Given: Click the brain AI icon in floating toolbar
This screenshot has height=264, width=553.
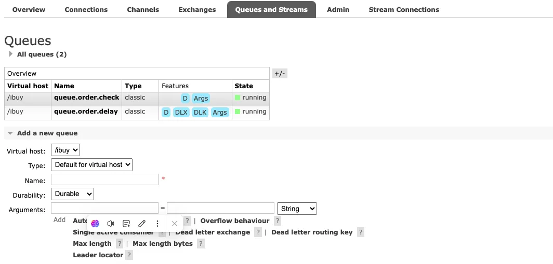Looking at the screenshot, I should pos(95,224).
